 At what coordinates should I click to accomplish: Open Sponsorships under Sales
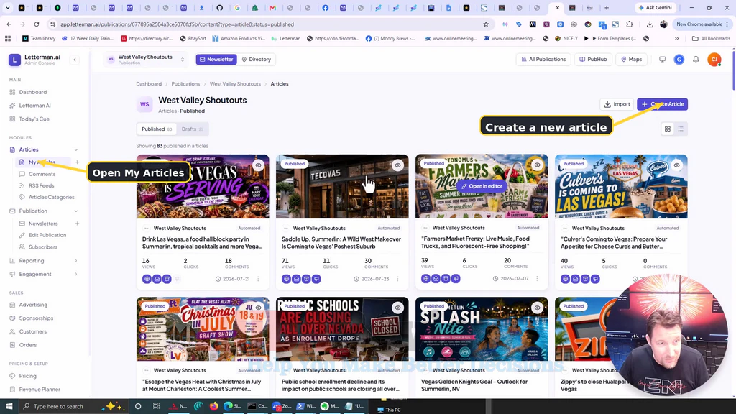[x=36, y=318]
